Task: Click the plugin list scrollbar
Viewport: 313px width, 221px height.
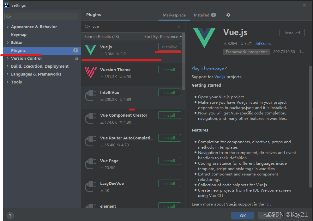Action: (184, 62)
